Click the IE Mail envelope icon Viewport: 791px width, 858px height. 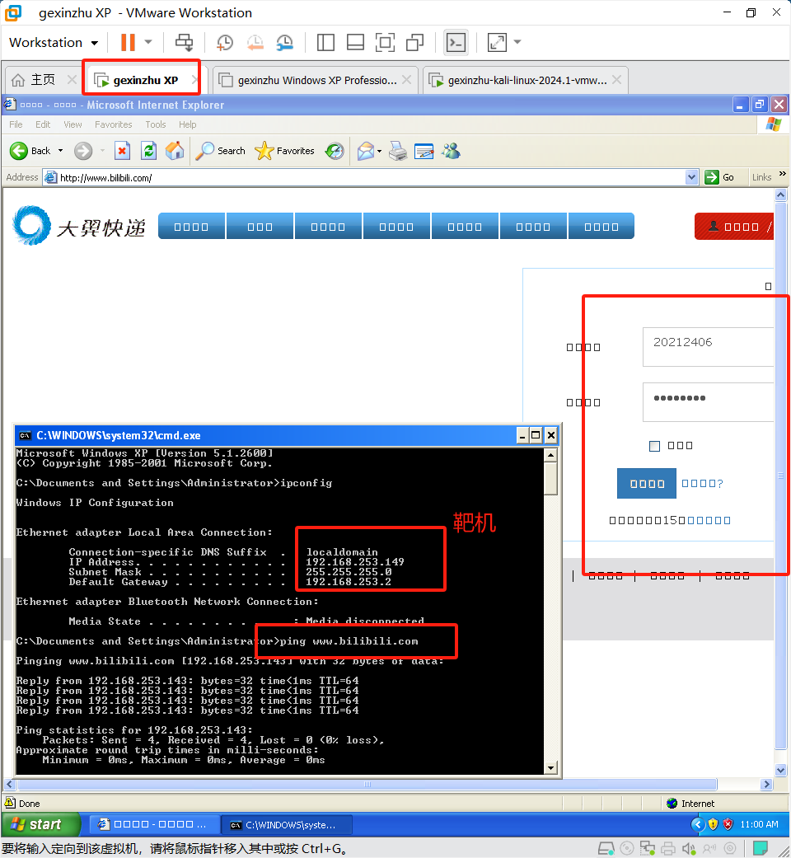point(365,151)
